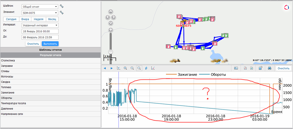Click the chart refresh arrows icon

146,68
